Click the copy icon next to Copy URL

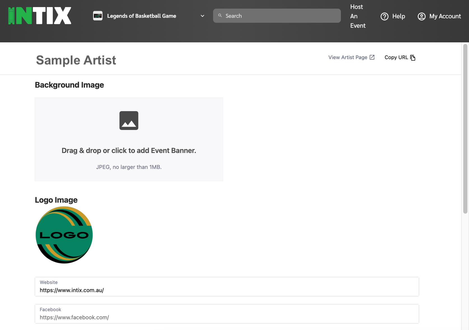413,57
